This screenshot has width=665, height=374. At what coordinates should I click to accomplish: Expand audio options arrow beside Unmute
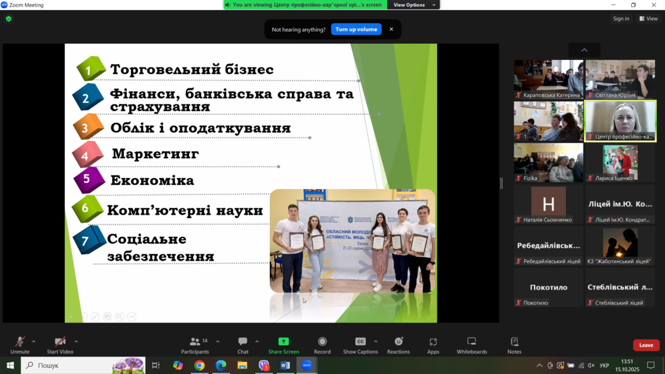pyautogui.click(x=34, y=341)
